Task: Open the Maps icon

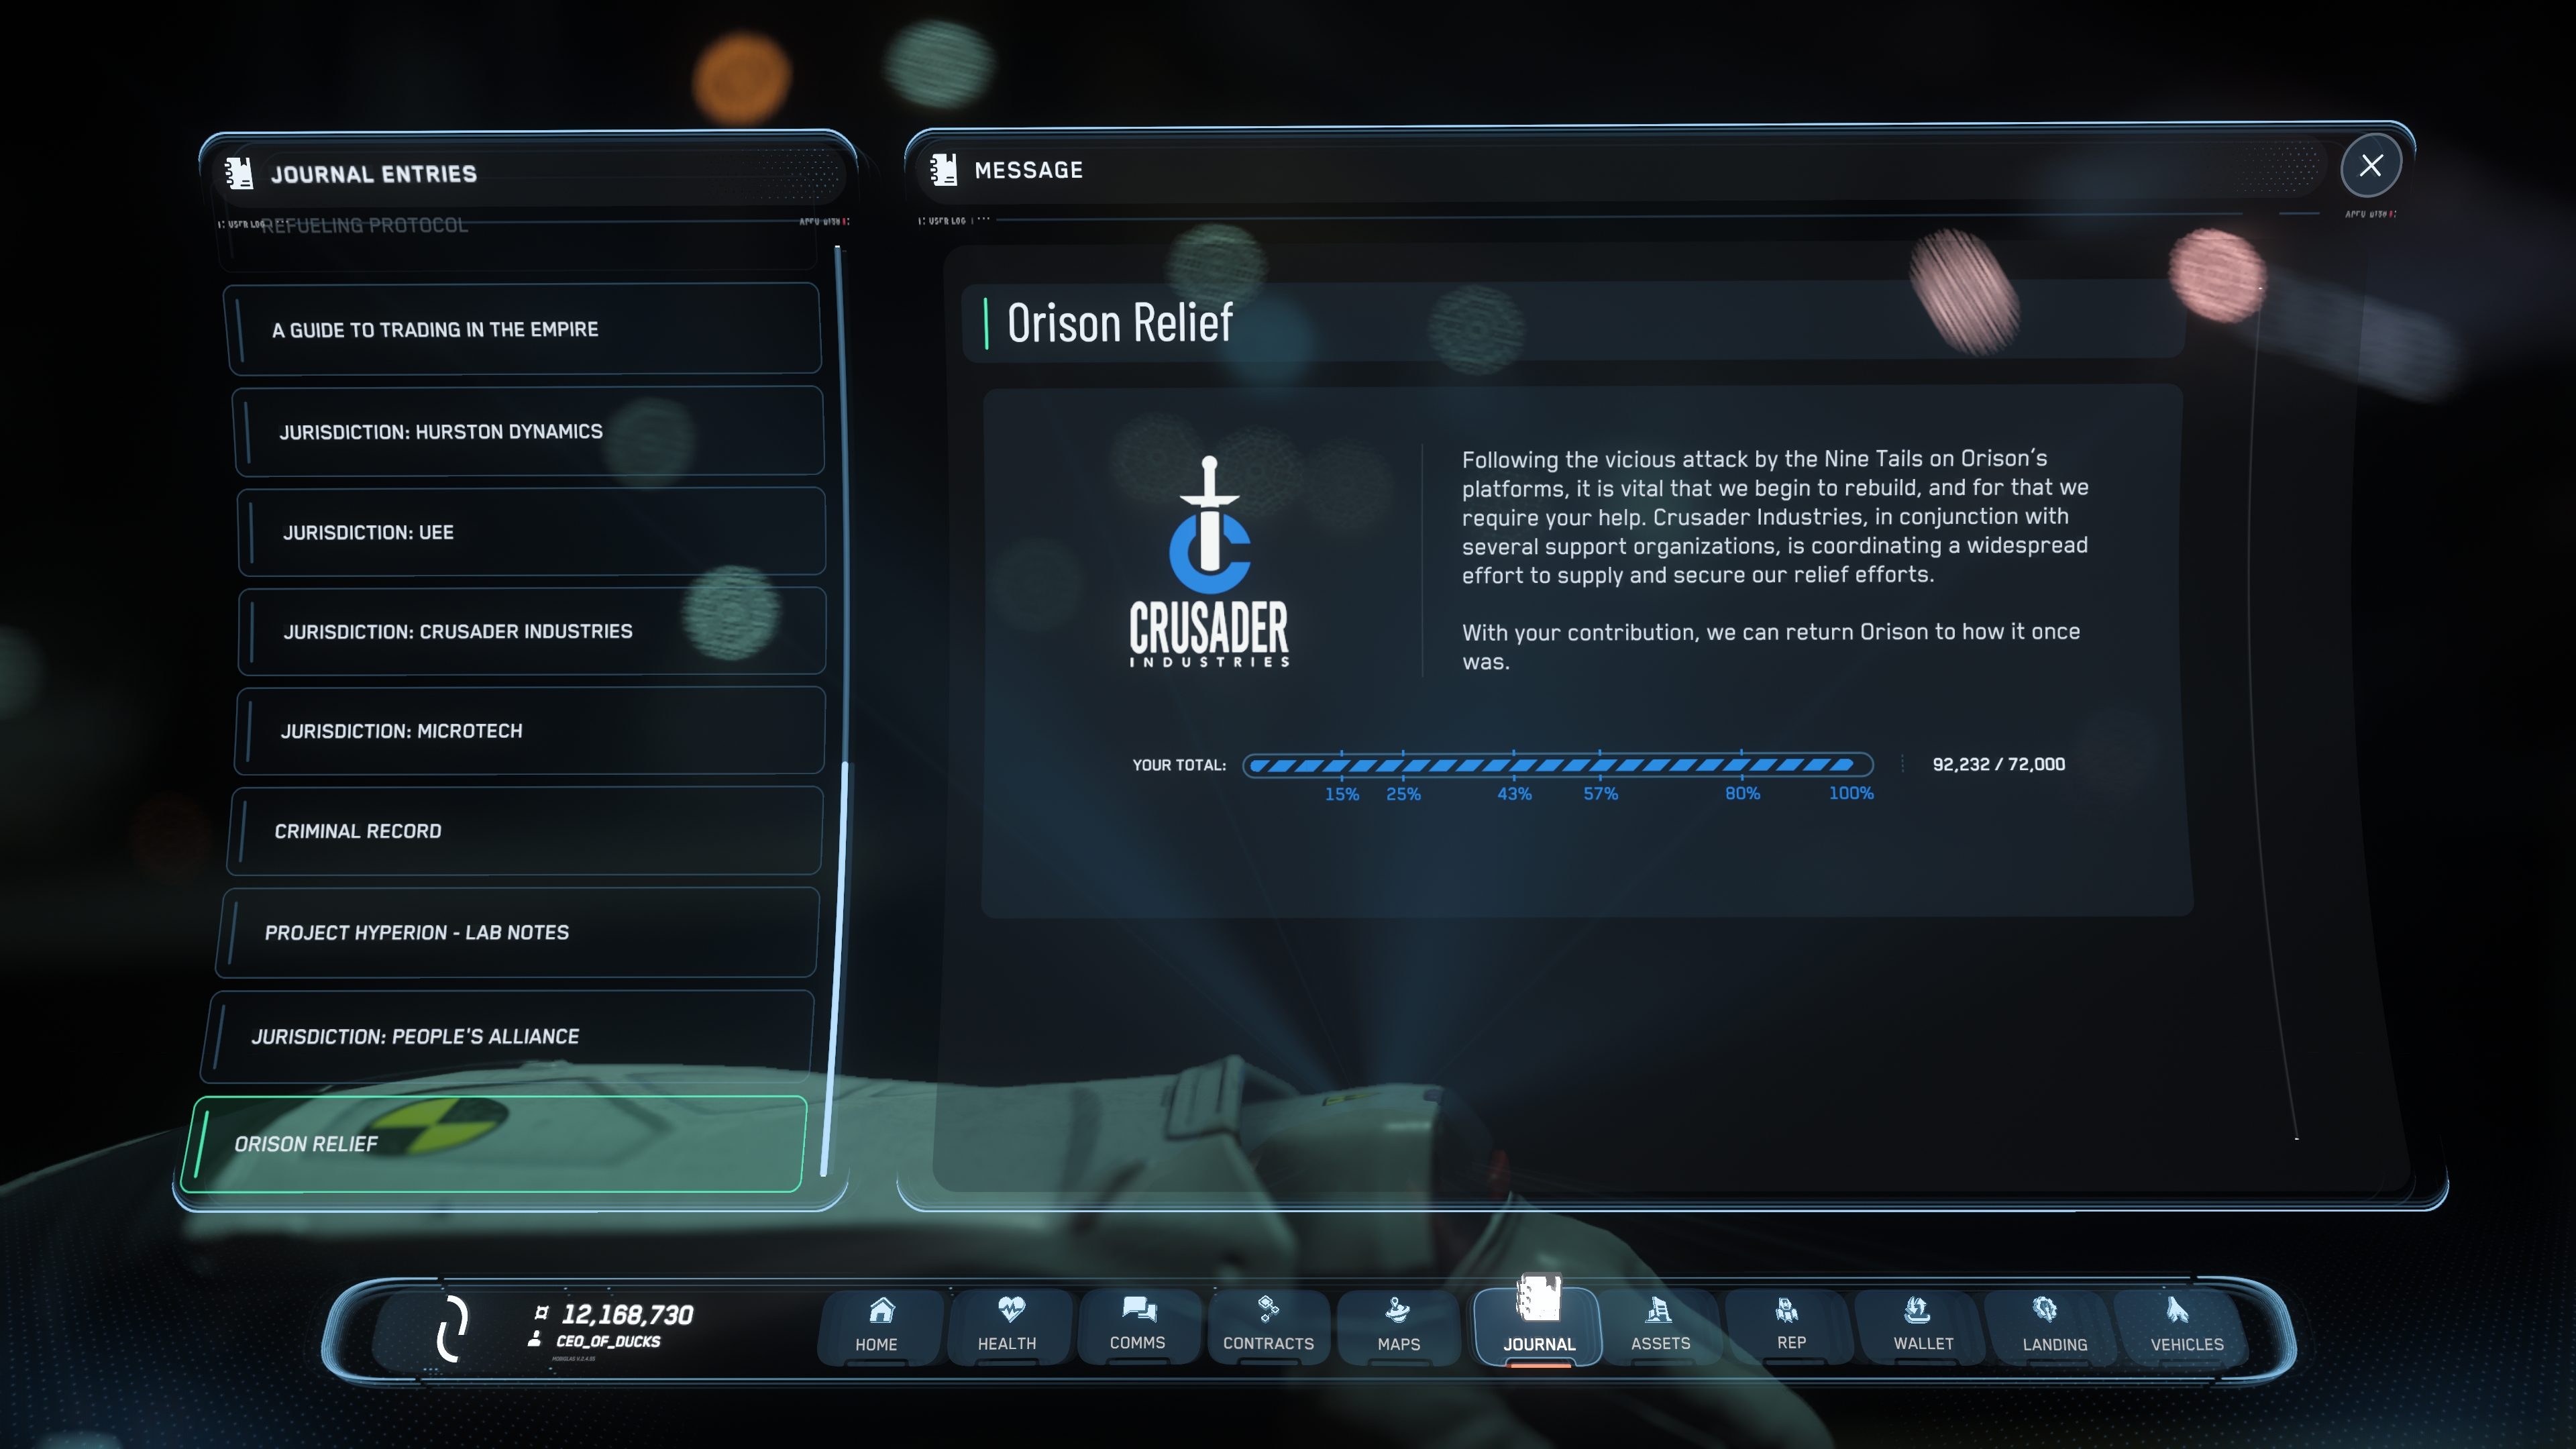Action: coord(1398,1310)
